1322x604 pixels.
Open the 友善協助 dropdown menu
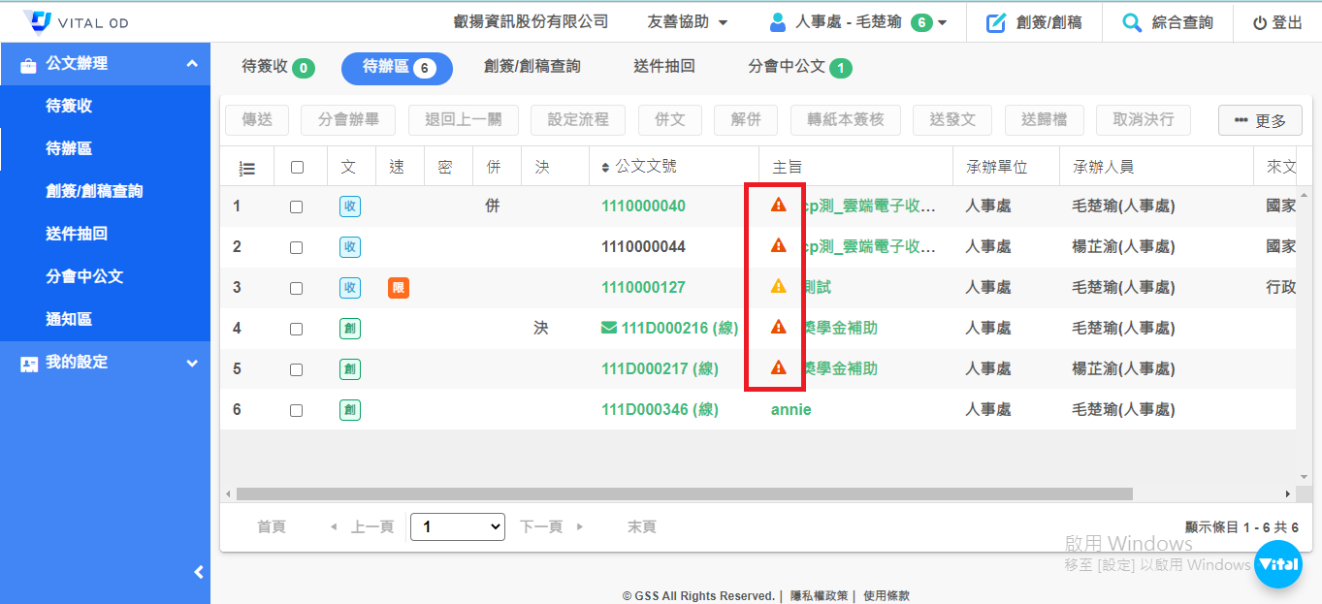[x=687, y=22]
